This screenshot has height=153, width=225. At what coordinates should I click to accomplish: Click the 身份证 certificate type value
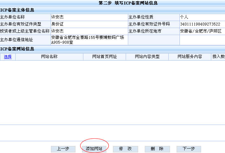point(57,24)
